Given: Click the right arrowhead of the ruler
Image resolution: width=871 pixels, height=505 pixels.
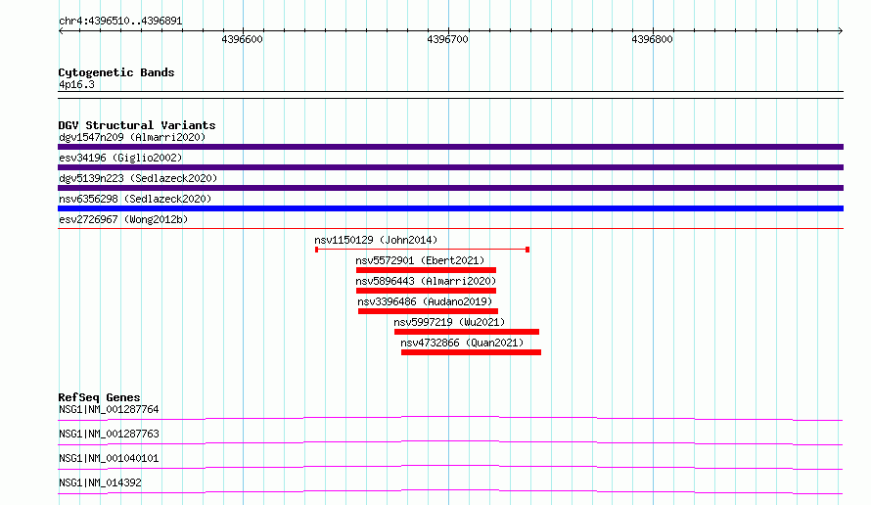Looking at the screenshot, I should [x=841, y=31].
